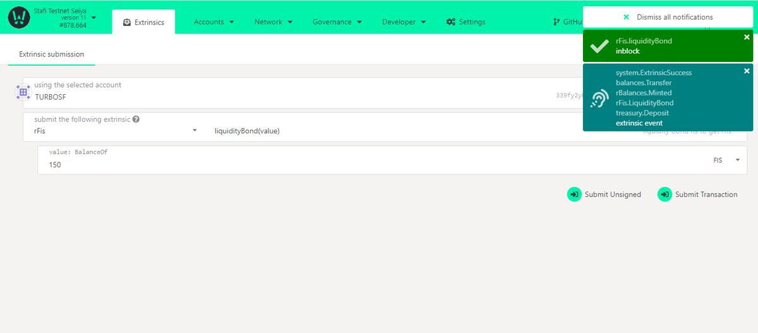Open Settings from the top bar
The height and width of the screenshot is (333, 758).
tap(466, 22)
